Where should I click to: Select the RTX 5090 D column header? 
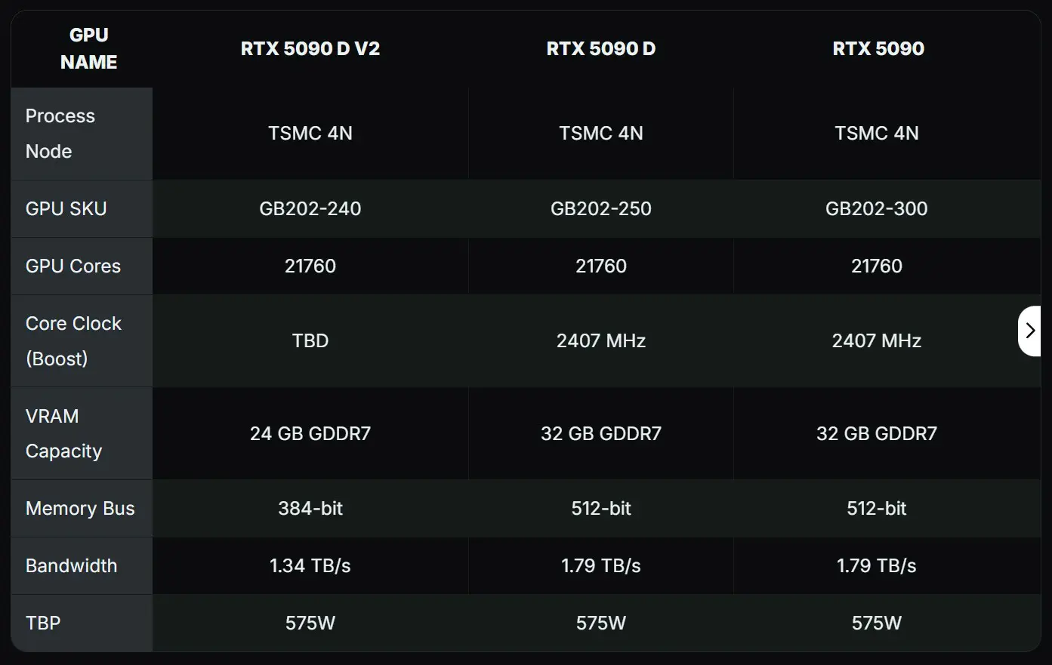click(601, 49)
